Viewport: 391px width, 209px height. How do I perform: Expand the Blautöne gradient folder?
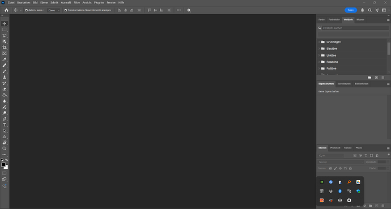click(319, 49)
